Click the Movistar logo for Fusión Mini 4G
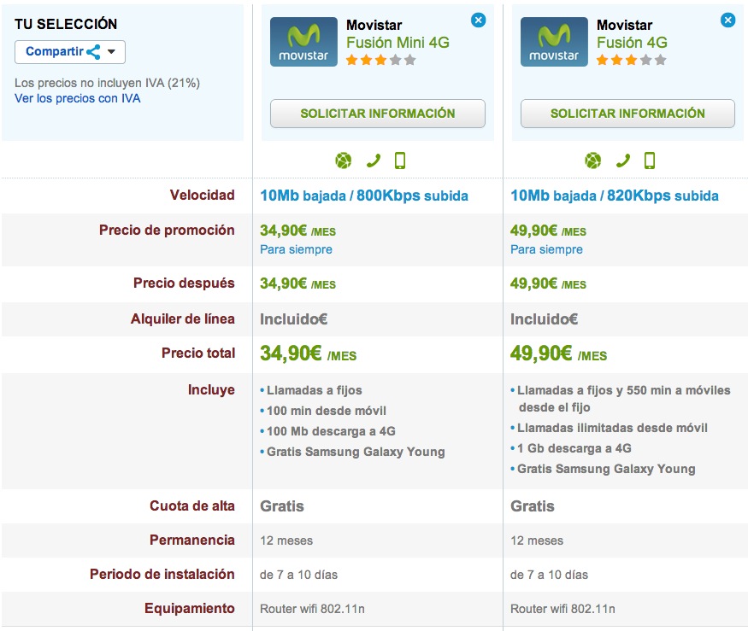 pyautogui.click(x=303, y=42)
